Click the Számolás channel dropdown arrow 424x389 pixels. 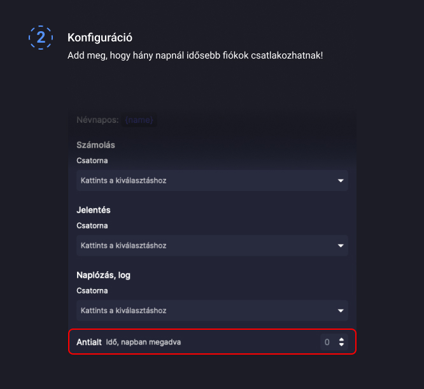click(x=341, y=181)
